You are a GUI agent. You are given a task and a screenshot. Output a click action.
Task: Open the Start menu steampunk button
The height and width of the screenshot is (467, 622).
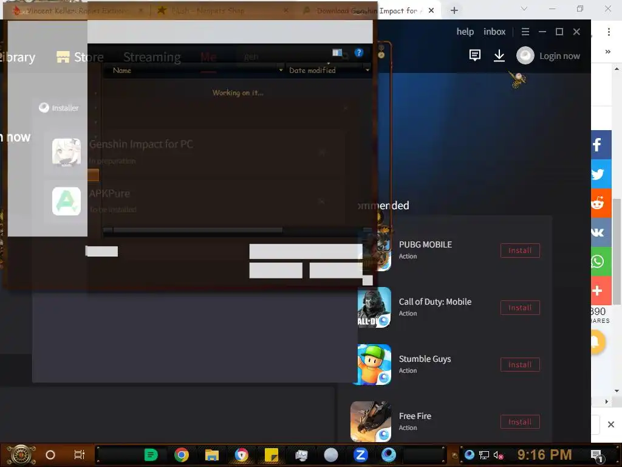(21, 455)
